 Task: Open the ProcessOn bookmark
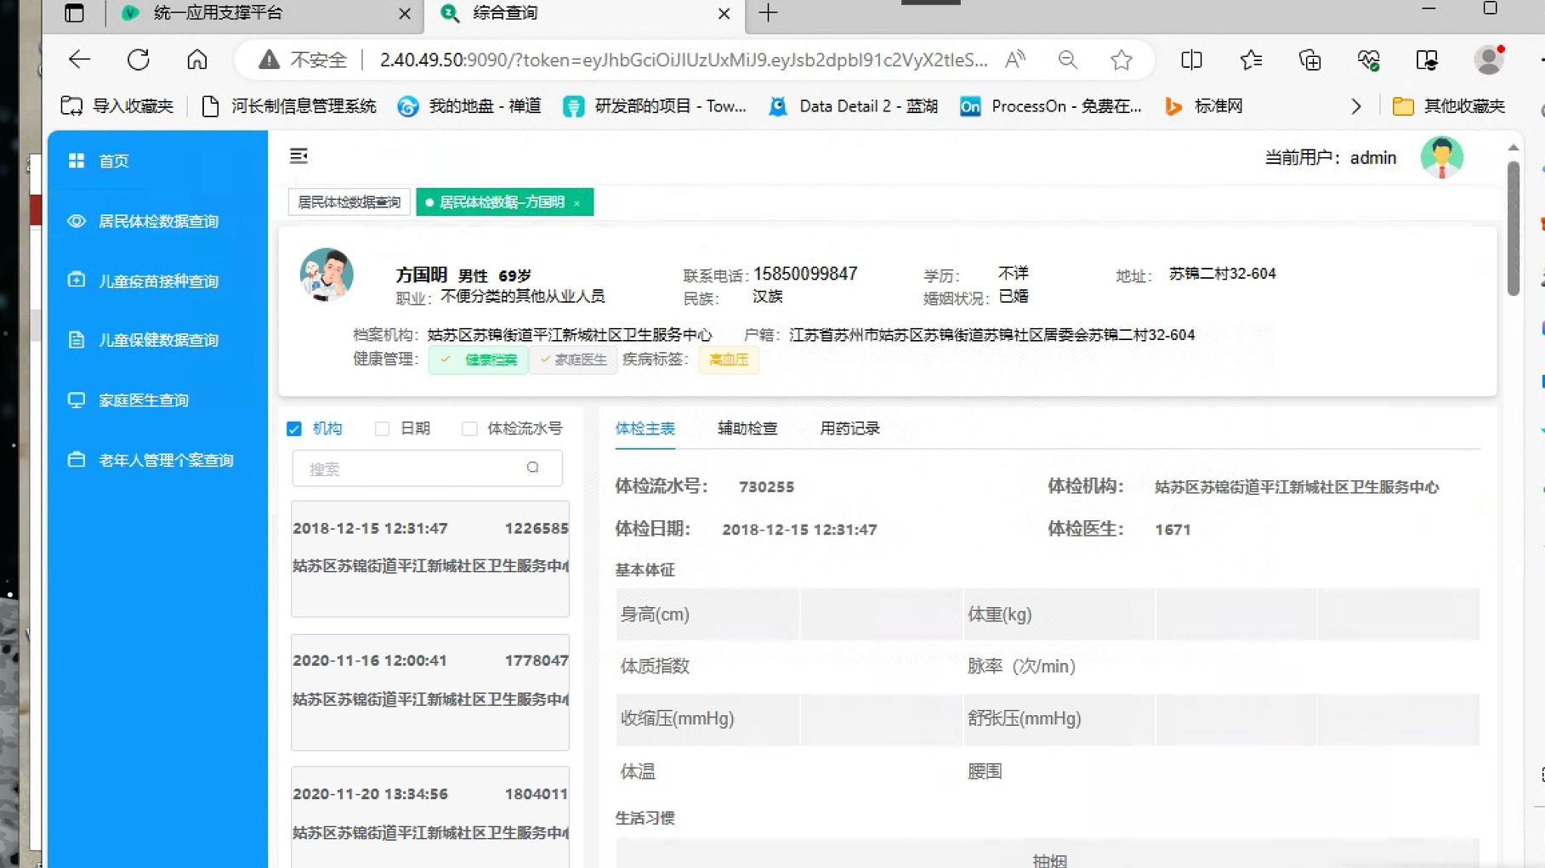pos(1051,106)
